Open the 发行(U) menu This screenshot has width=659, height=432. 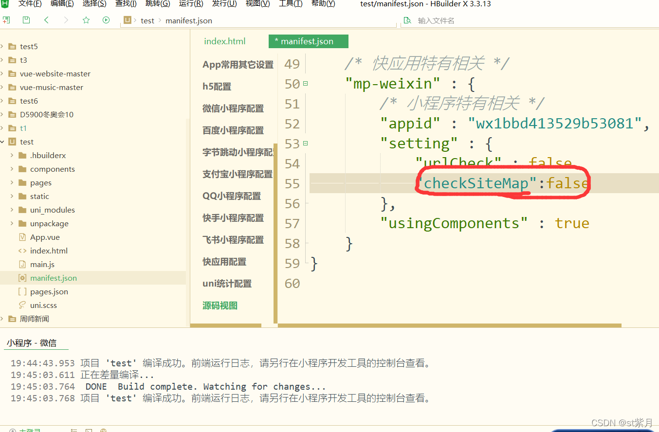pos(224,4)
